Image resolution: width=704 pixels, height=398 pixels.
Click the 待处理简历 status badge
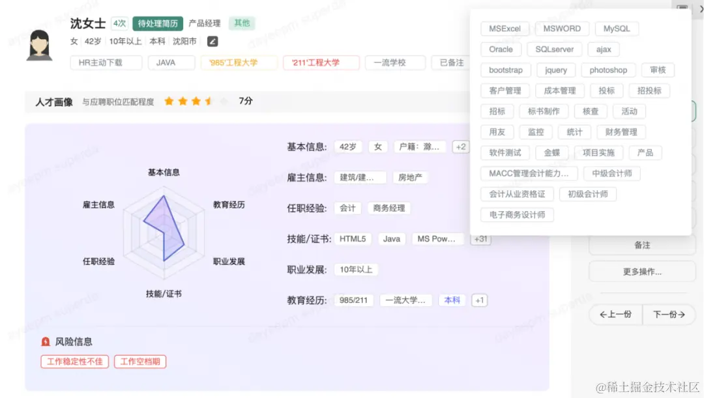point(157,22)
